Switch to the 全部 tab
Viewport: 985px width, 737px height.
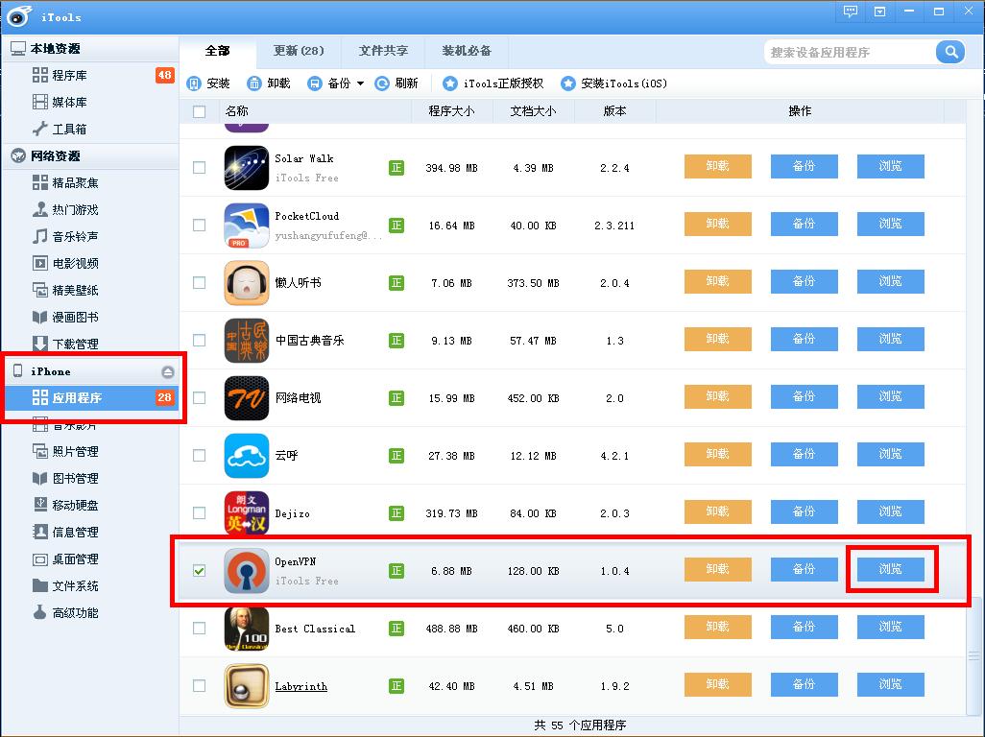coord(217,51)
